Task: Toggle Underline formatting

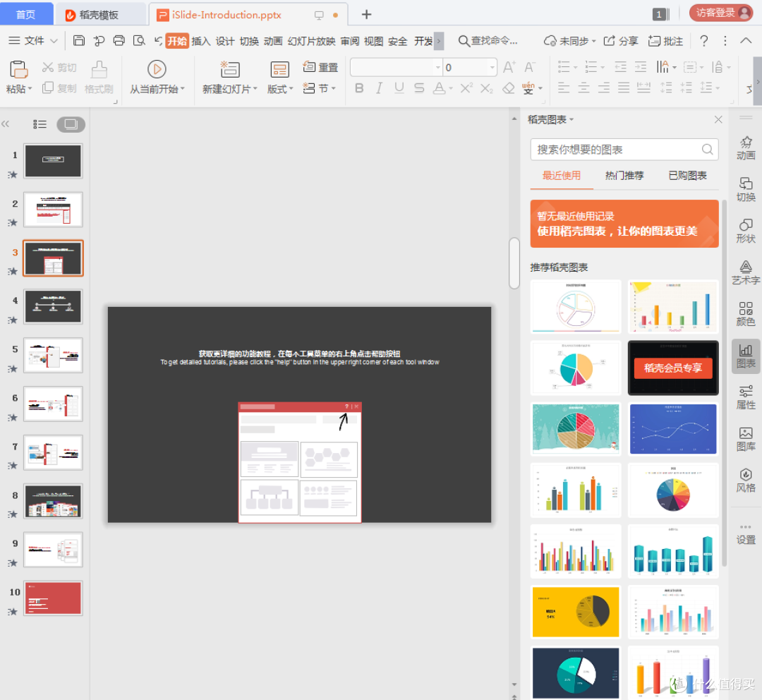Action: coord(399,88)
